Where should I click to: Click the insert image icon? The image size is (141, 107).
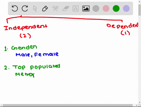(x=86, y=8)
